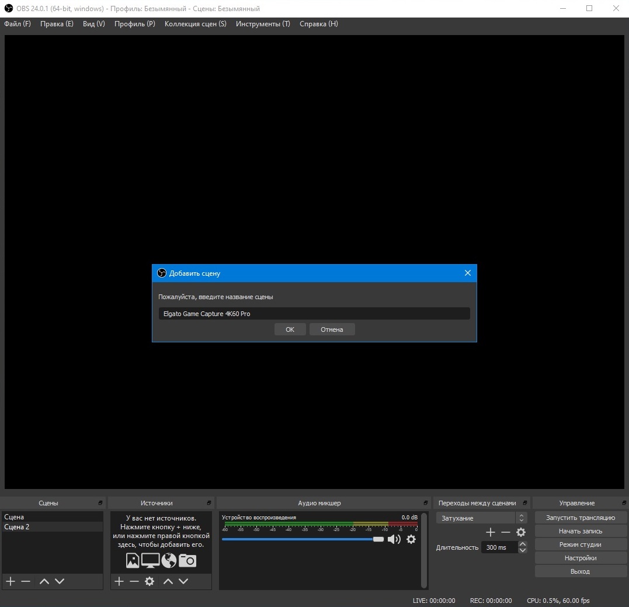Mute the Устройство воспроизведения speaker

coord(394,539)
